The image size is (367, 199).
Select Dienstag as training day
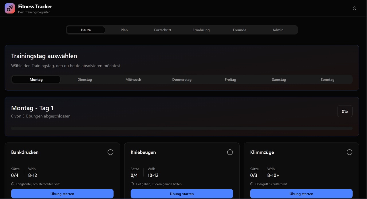click(85, 80)
